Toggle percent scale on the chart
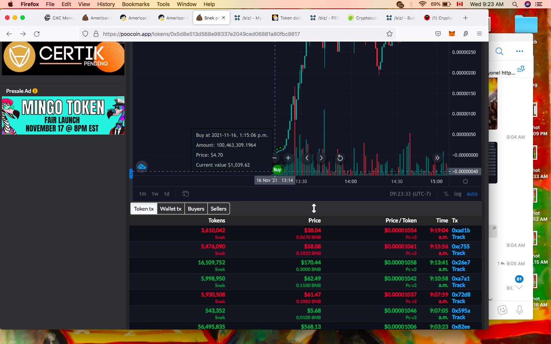Screen dimensions: 551x344 (446, 194)
